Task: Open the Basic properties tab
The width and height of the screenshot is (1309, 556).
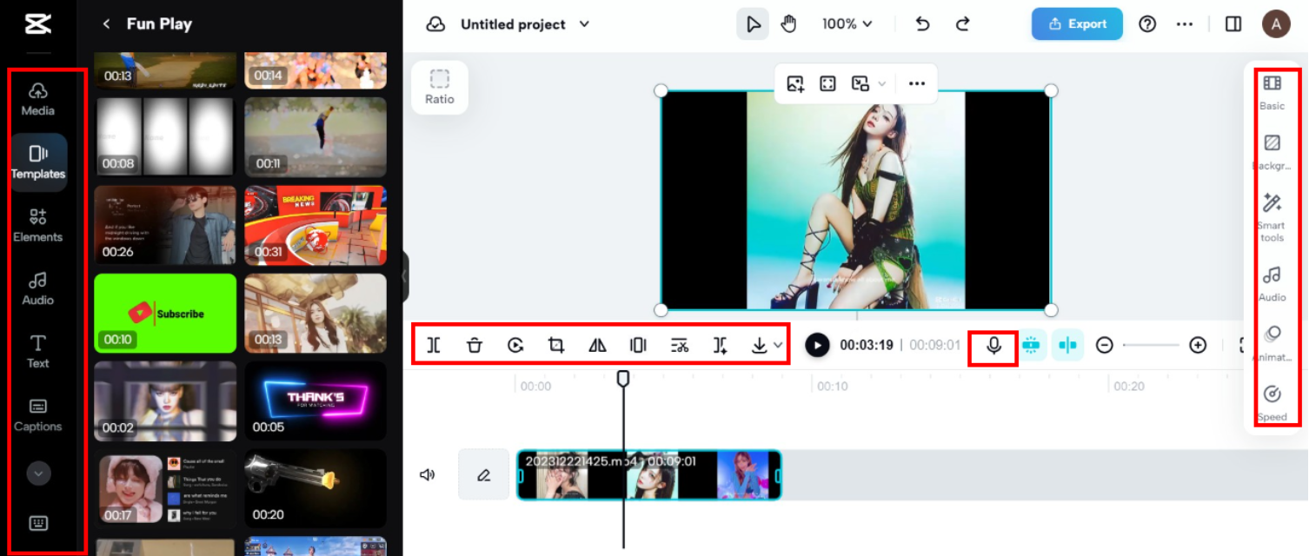Action: (x=1272, y=92)
